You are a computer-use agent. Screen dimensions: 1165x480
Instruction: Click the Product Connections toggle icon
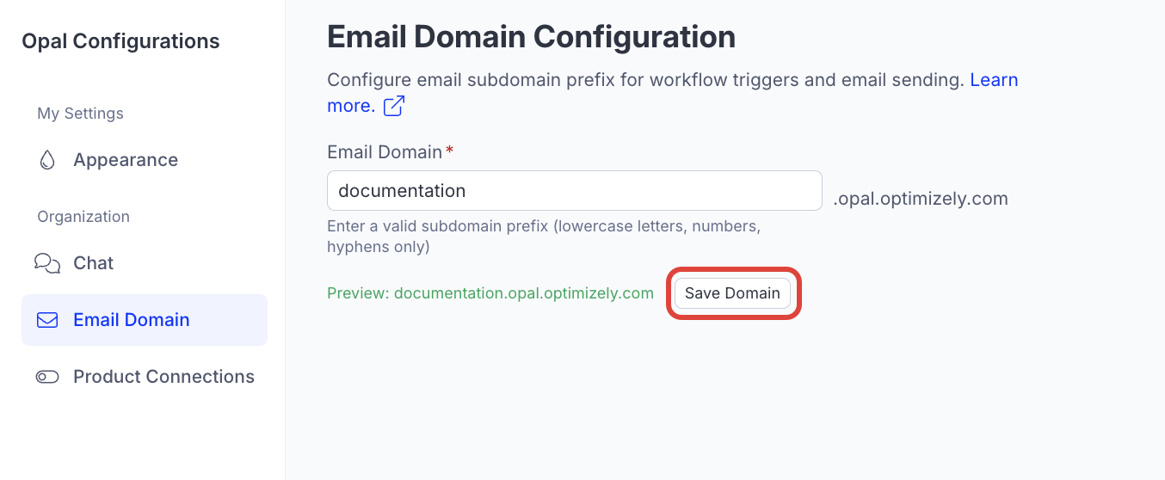point(47,377)
